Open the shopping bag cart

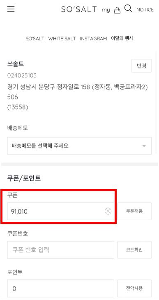click(117, 10)
